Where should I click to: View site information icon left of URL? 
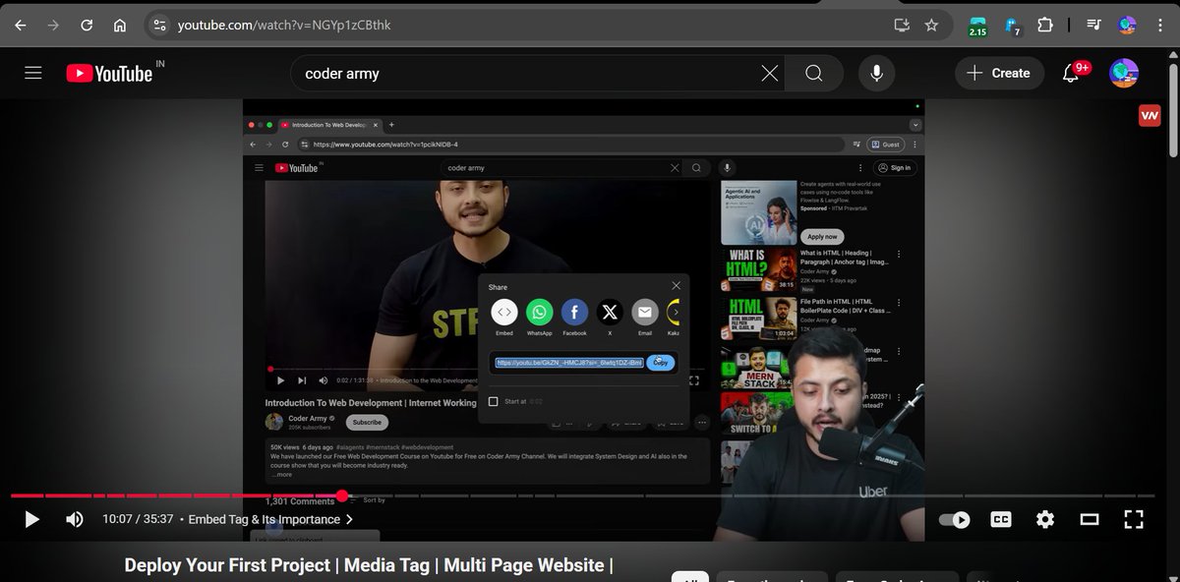click(x=160, y=26)
